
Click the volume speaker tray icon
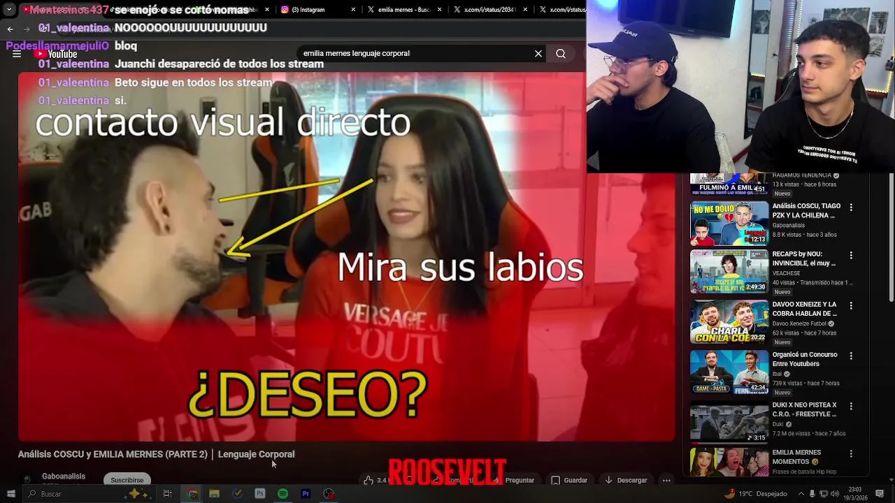point(834,494)
